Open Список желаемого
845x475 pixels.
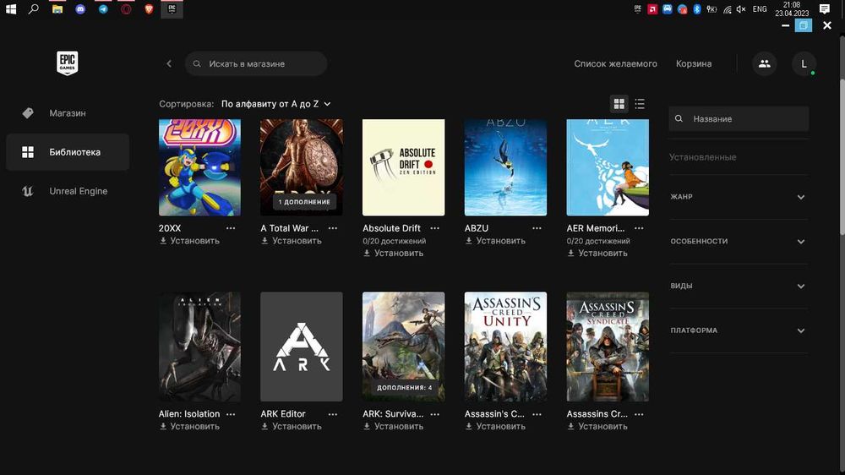(615, 63)
